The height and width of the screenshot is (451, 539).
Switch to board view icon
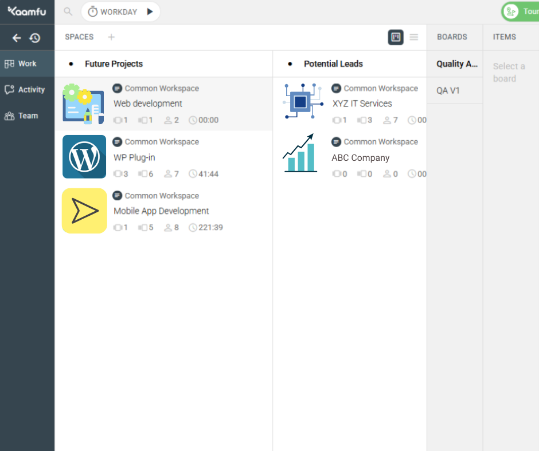coord(396,37)
